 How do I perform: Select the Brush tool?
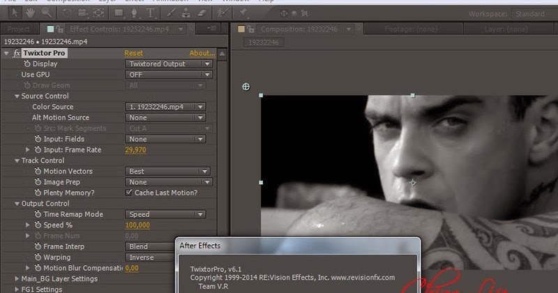(x=170, y=13)
